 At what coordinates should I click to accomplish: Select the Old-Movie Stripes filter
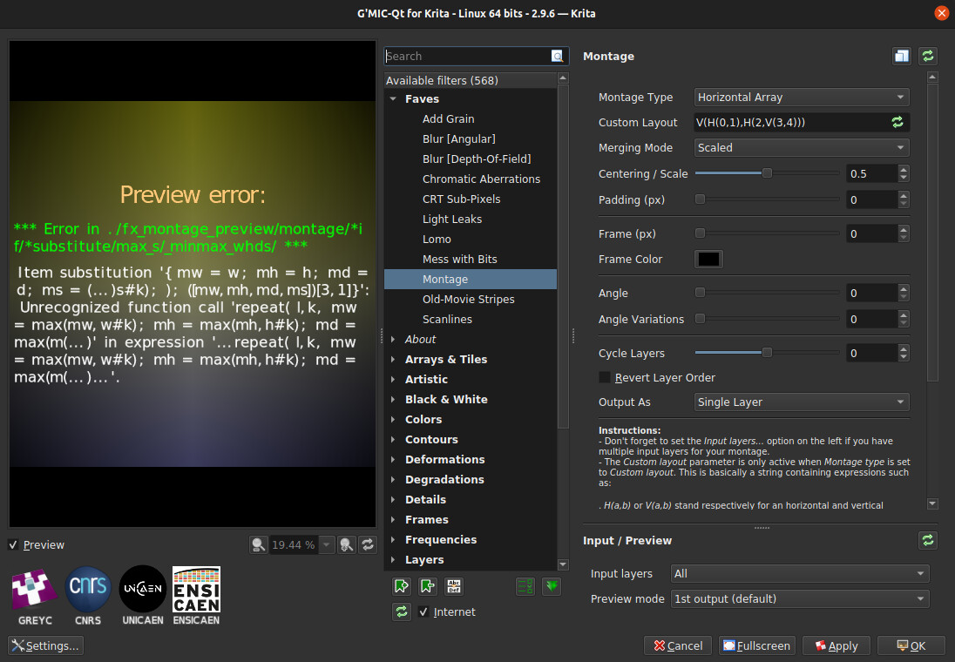pos(468,299)
